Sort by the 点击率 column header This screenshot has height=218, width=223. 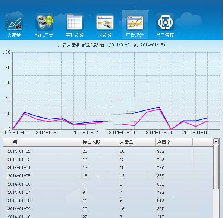(x=174, y=142)
